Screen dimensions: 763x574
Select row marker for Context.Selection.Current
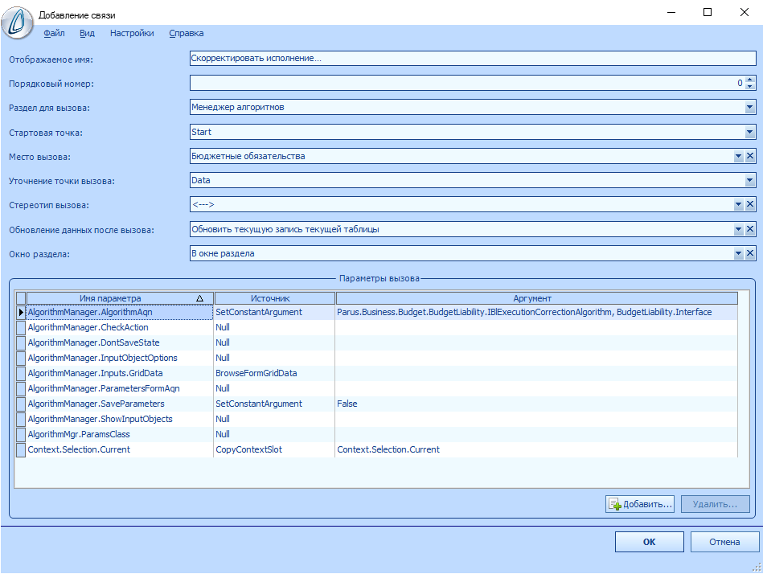click(21, 450)
